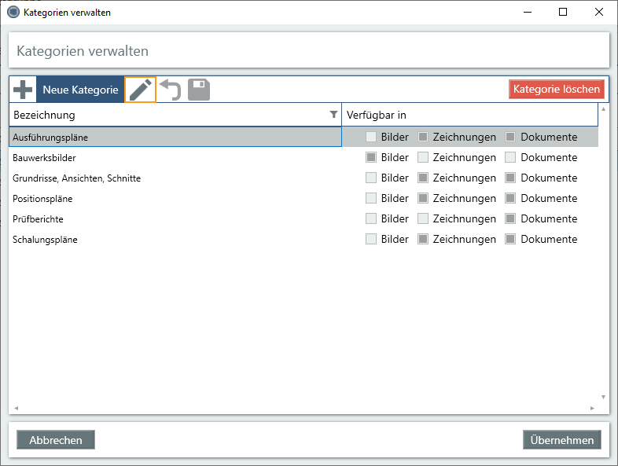Click the app icon in title bar

13,12
